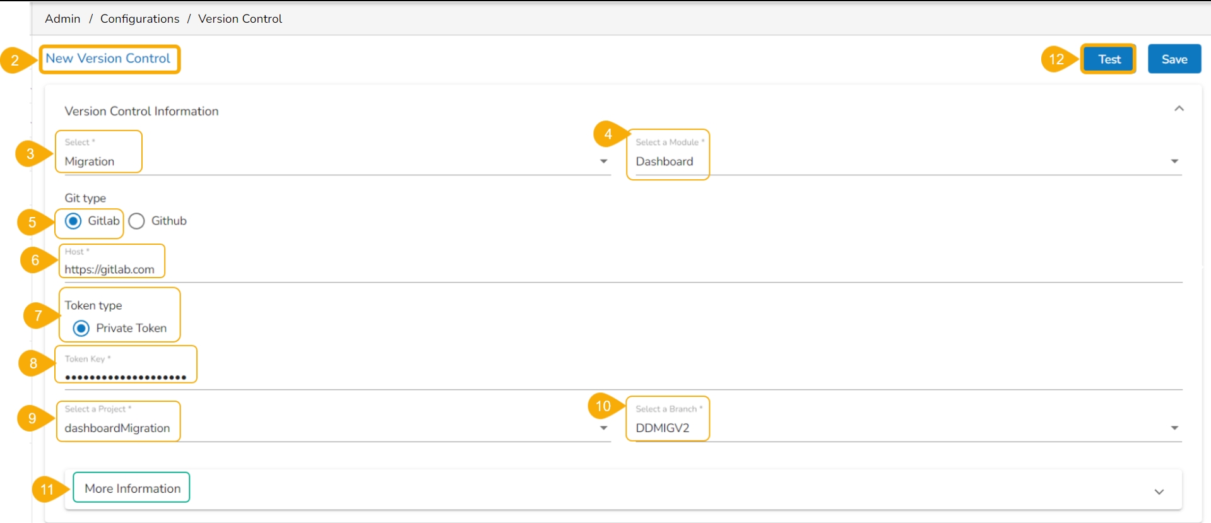Collapse the Version Control Information section chevron
The image size is (1211, 523).
[1178, 109]
